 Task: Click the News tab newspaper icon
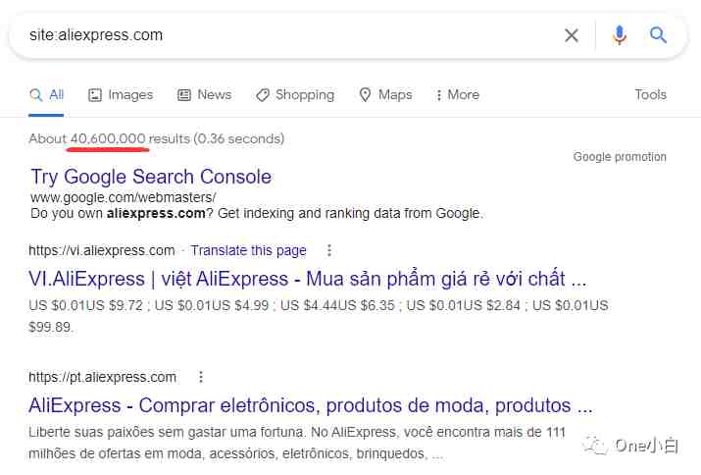(184, 95)
